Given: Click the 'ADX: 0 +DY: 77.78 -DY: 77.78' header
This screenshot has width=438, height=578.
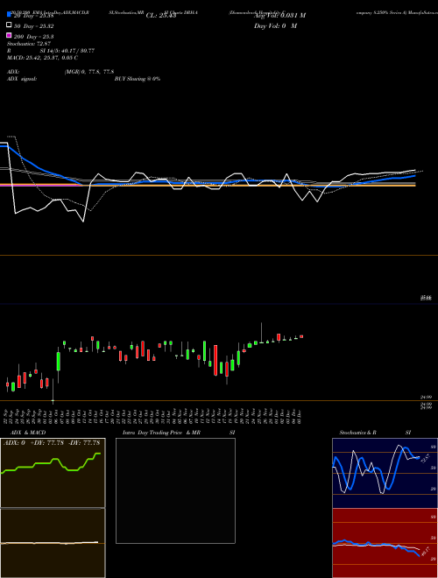Looking at the screenshot, I should 53,442.
